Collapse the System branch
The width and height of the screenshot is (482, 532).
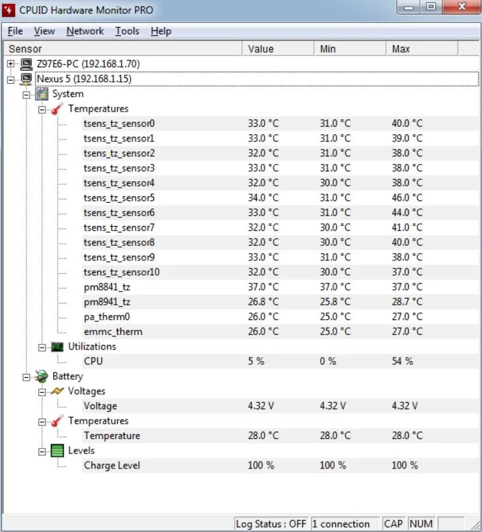[26, 94]
